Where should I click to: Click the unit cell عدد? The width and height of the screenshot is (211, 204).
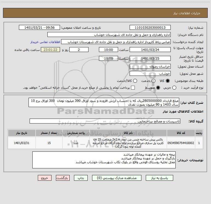click(x=76, y=143)
